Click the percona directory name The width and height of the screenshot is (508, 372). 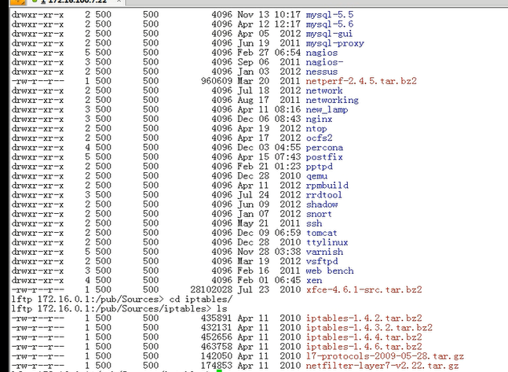click(324, 147)
